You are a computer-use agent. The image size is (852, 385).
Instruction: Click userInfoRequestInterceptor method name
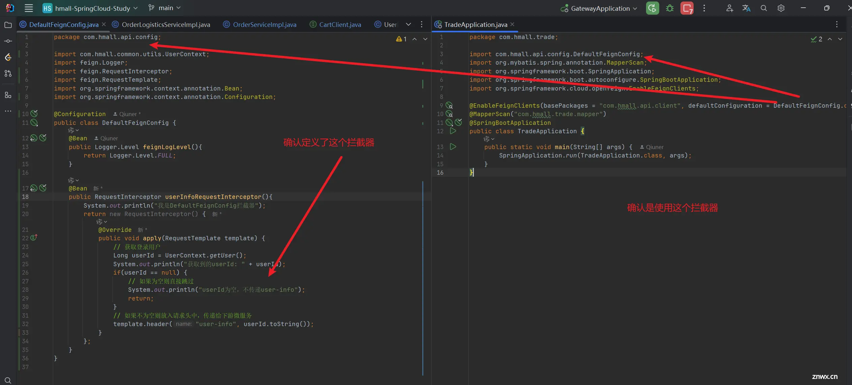pos(213,197)
